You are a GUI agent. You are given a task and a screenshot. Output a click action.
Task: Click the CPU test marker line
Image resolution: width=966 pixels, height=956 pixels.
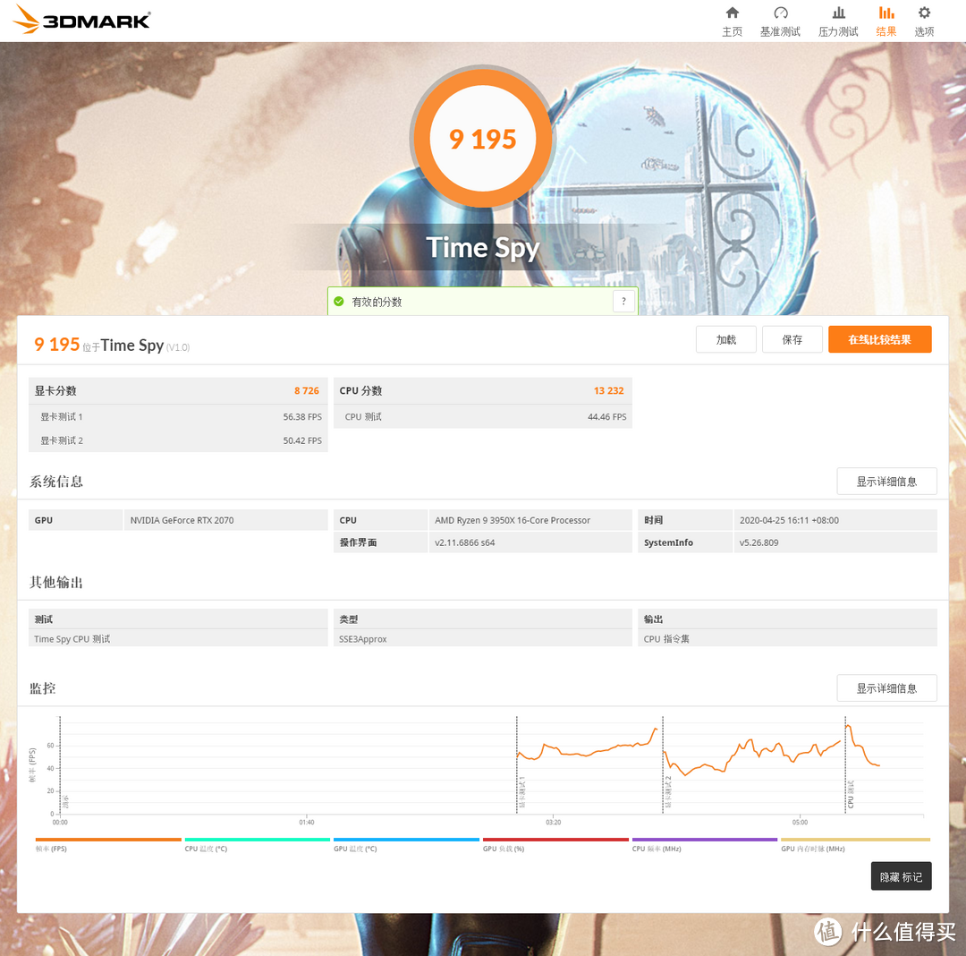(845, 764)
